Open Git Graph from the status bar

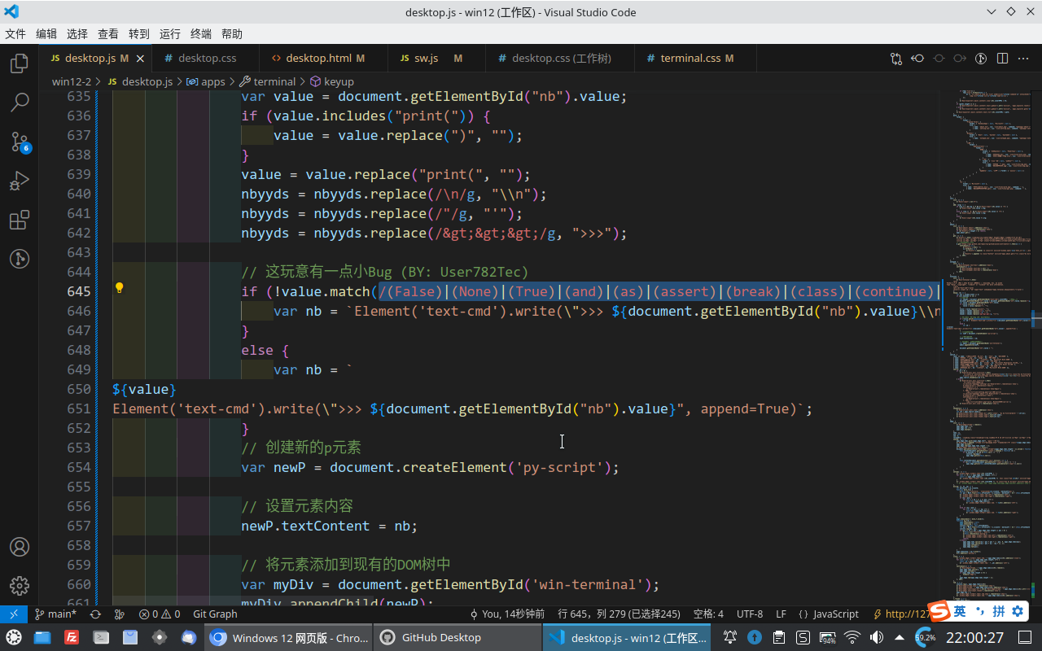pos(214,614)
